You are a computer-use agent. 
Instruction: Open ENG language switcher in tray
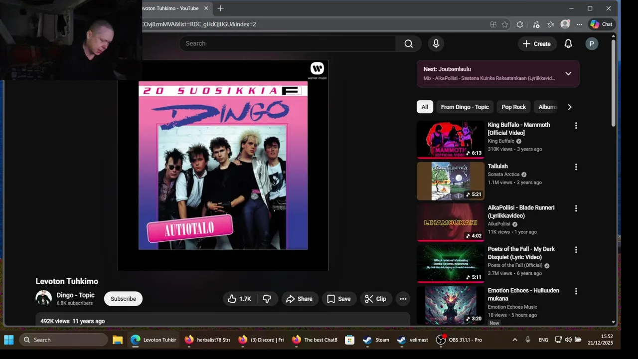tap(543, 340)
